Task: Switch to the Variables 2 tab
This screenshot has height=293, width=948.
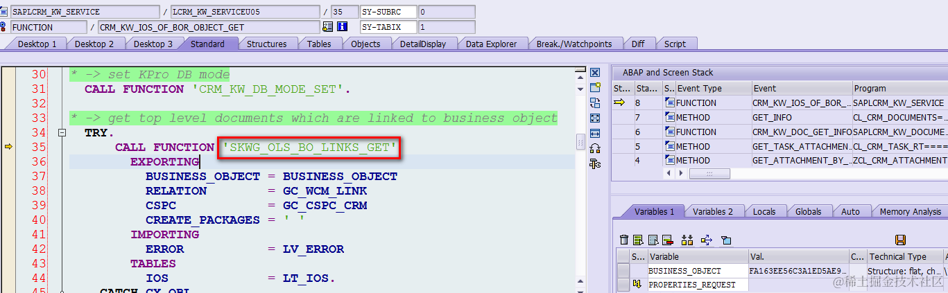Action: coord(713,211)
